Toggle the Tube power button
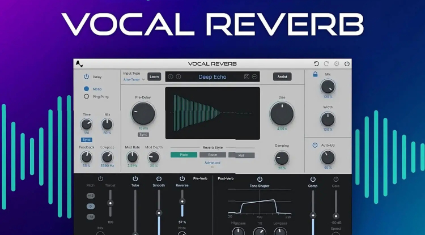This screenshot has height=235, width=425. pyautogui.click(x=135, y=179)
